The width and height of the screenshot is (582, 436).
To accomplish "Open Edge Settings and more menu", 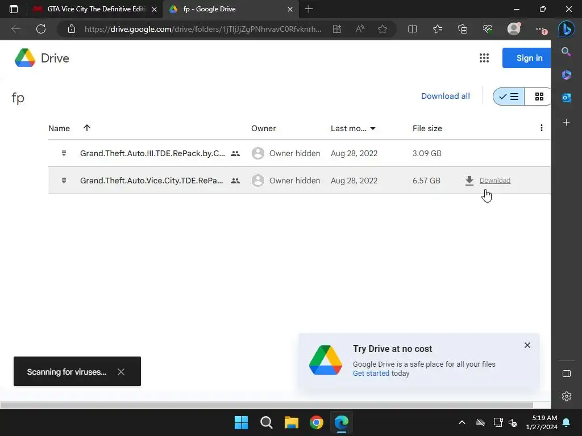I will pos(540,29).
